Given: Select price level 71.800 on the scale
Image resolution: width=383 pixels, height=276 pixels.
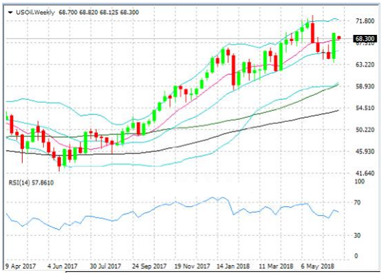Looking at the screenshot, I should coord(365,21).
